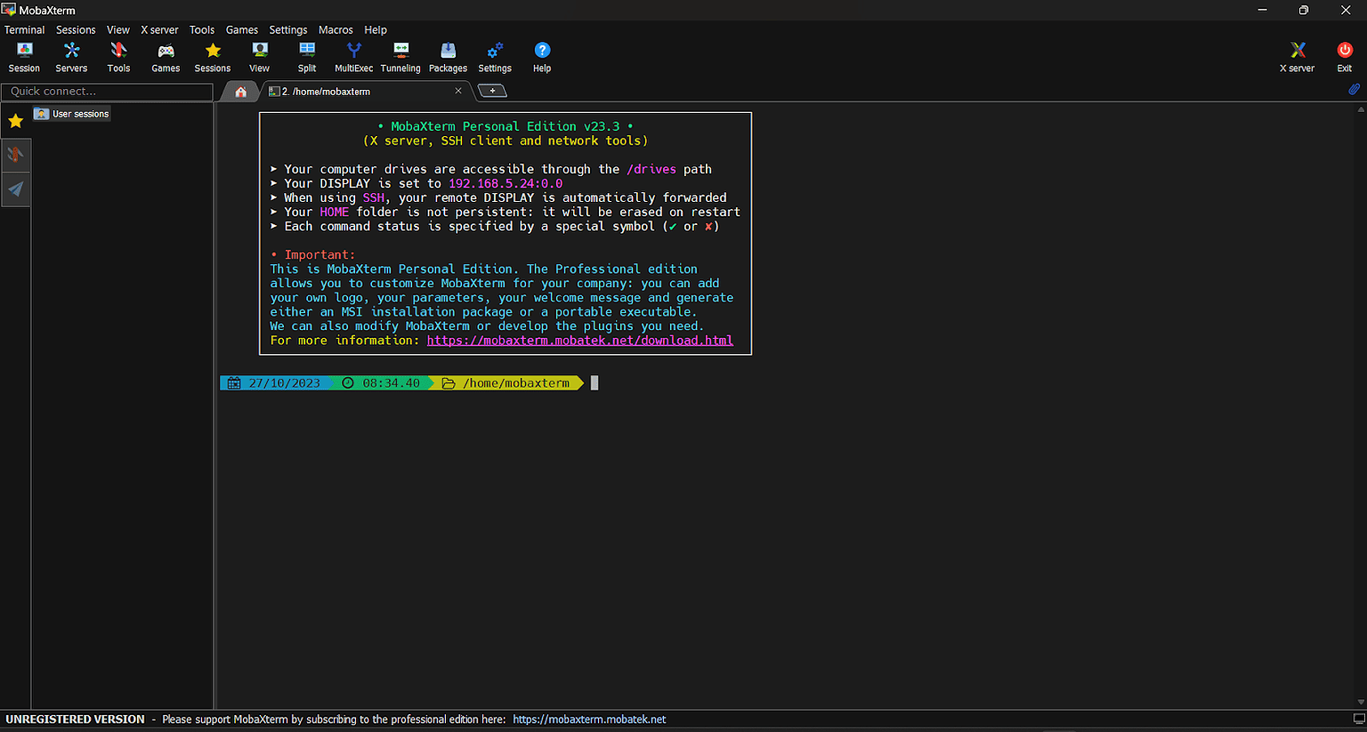Screen dimensions: 1367x732
Task: Open the Sessions menu
Action: (76, 29)
